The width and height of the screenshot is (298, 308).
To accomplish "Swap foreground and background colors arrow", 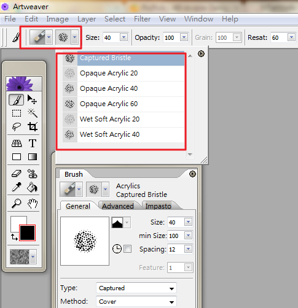I will [14, 237].
